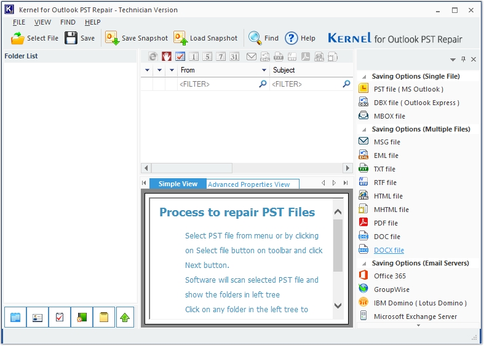The width and height of the screenshot is (484, 346).
Task: Open the tasks clipboard checkmark icon
Action: click(x=60, y=317)
